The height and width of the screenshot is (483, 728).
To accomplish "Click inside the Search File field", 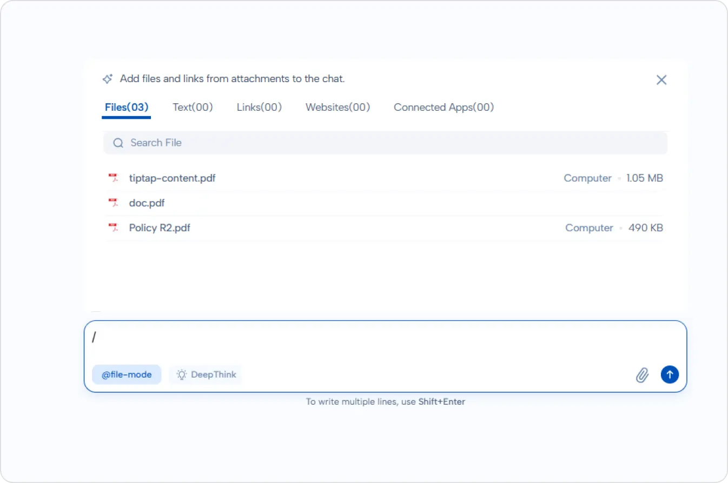I will pos(325,143).
